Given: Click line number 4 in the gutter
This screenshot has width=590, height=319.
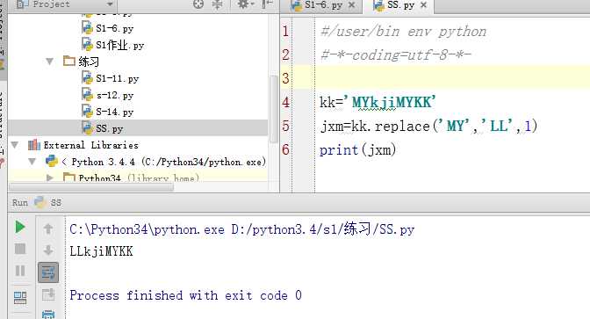Looking at the screenshot, I should [286, 102].
